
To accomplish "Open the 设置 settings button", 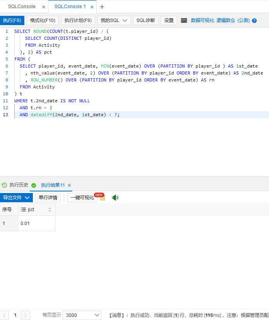I will (169, 20).
